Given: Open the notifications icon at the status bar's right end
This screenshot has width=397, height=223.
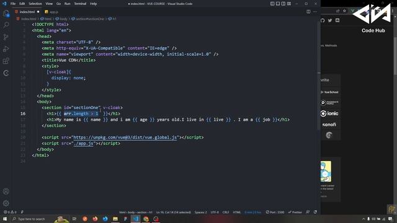Looking at the screenshot, I should tap(315, 212).
